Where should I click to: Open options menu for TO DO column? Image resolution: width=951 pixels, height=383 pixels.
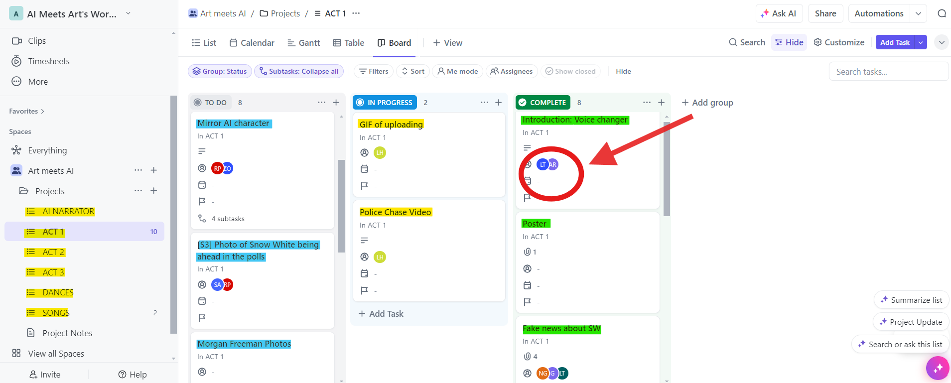[322, 103]
